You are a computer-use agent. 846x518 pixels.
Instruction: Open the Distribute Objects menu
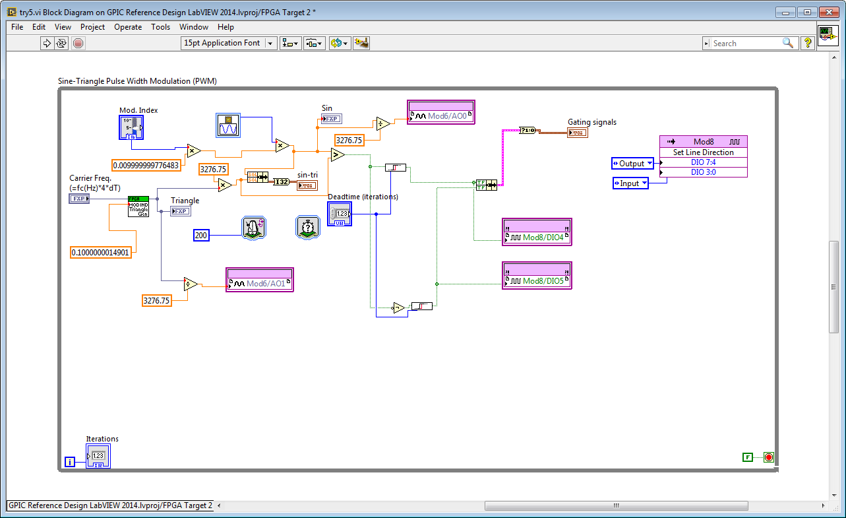coord(315,44)
